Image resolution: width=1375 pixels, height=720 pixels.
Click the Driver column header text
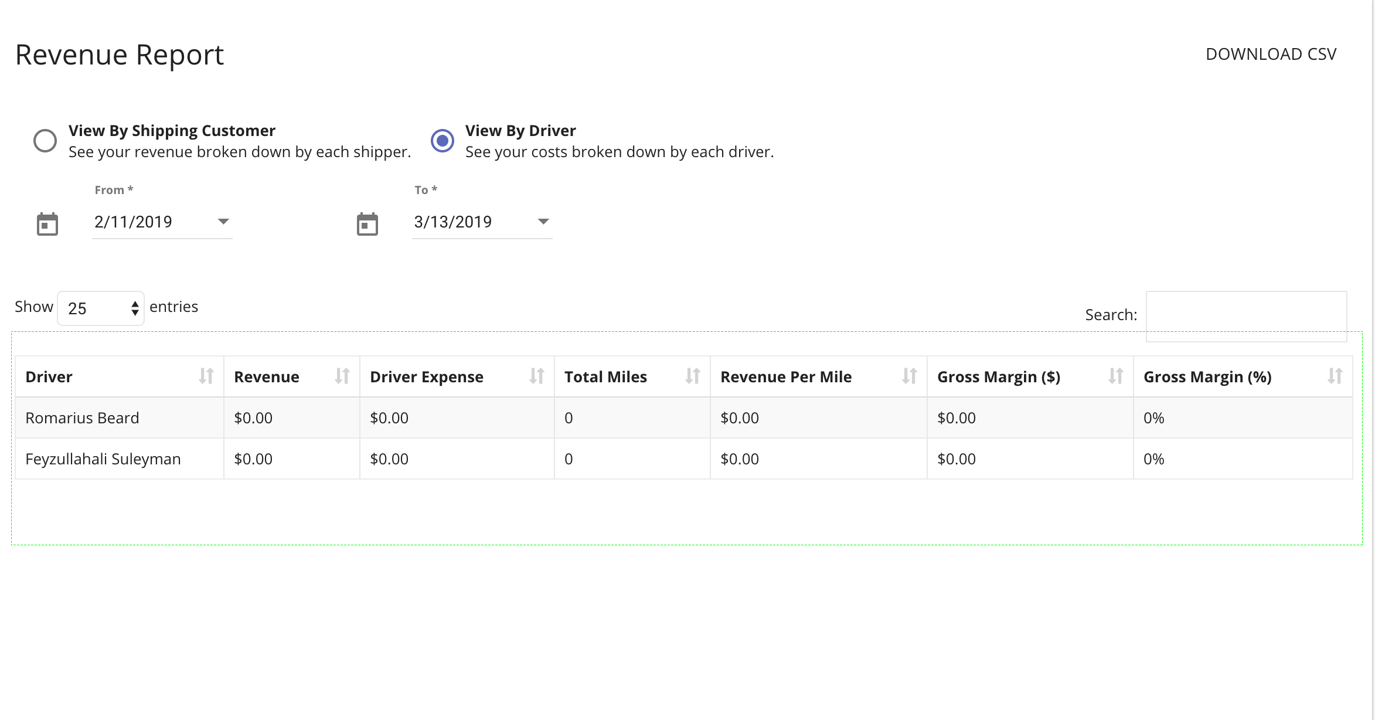click(x=49, y=377)
